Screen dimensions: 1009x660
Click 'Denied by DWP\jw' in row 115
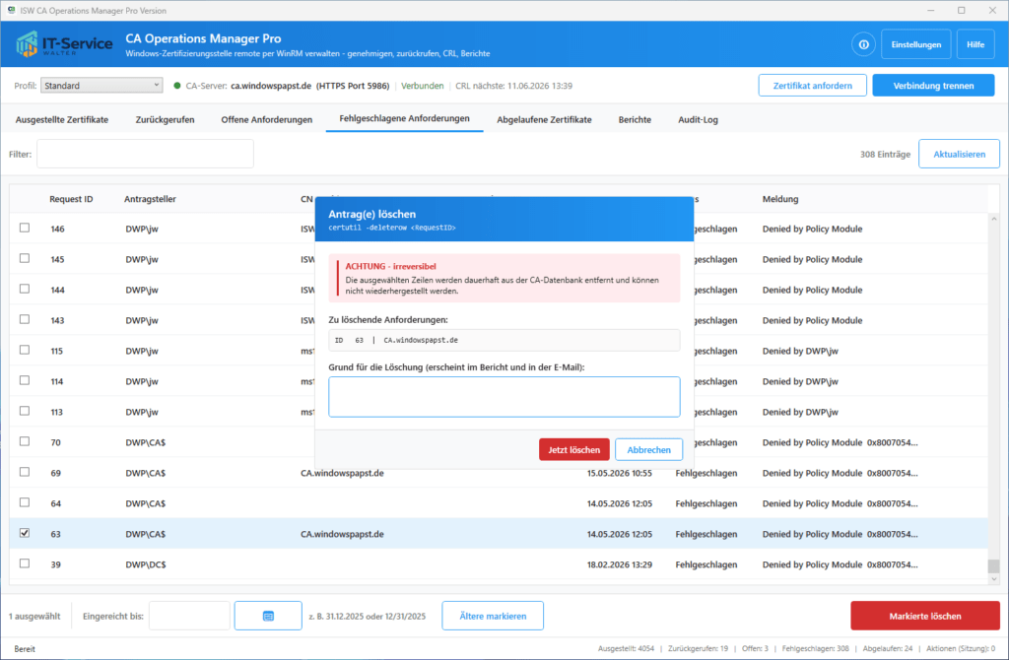(800, 351)
